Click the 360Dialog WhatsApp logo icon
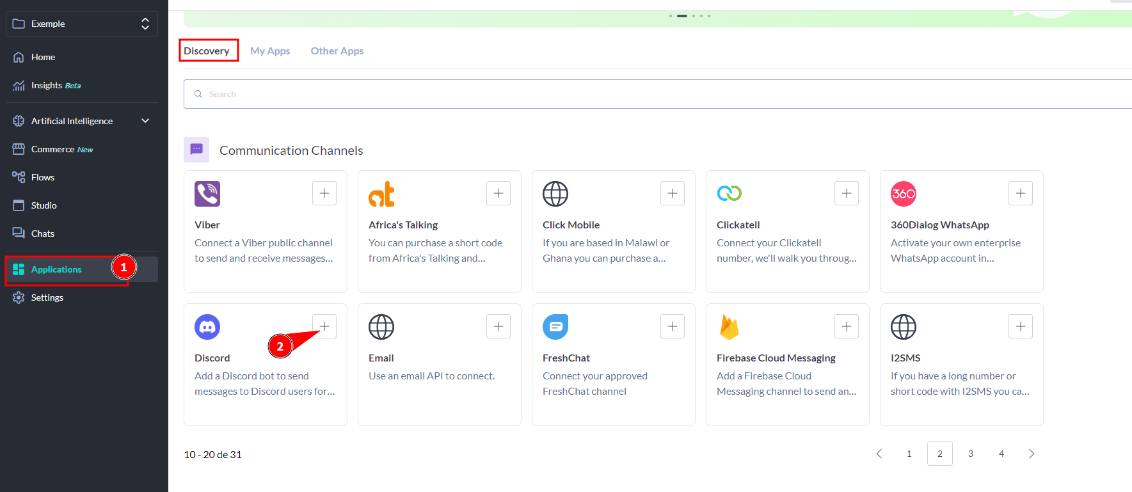Viewport: 1132px width, 492px height. [x=904, y=194]
